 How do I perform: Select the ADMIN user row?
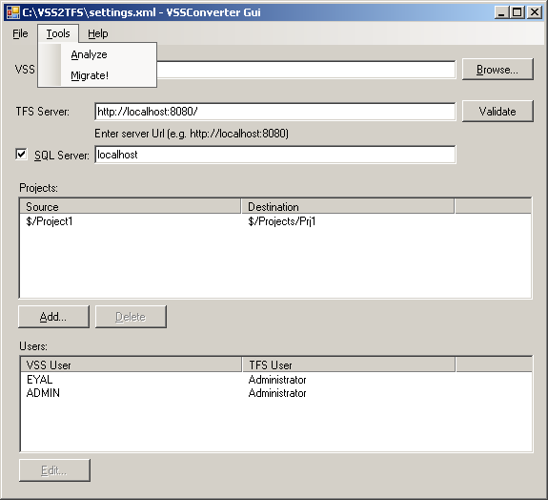(x=276, y=393)
